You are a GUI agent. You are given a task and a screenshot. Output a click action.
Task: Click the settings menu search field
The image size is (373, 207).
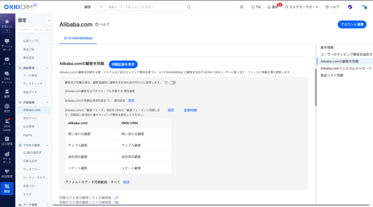pyautogui.click(x=34, y=30)
